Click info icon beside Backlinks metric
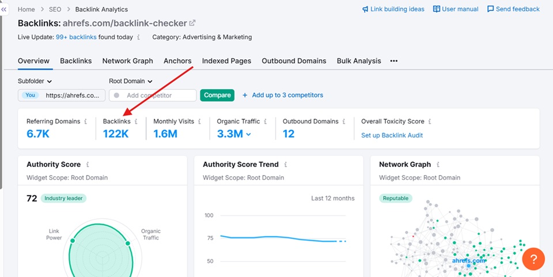Viewport: 553px width, 277px height. click(x=136, y=122)
